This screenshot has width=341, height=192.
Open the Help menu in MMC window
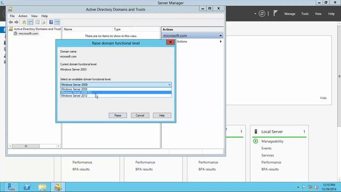click(x=44, y=16)
